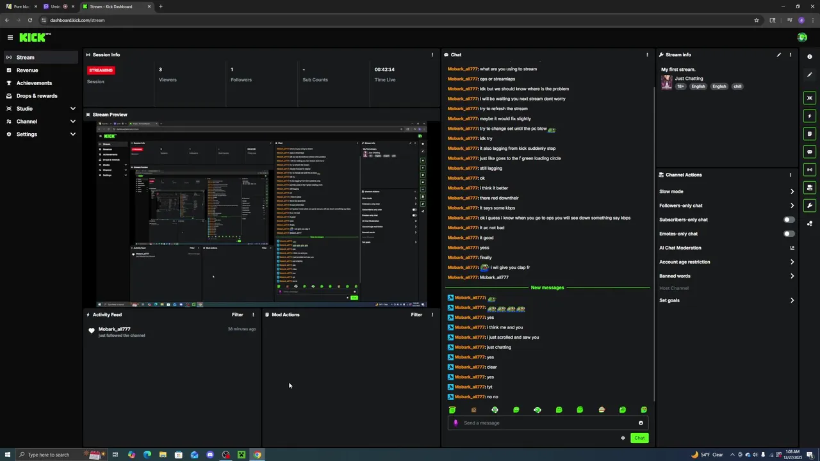Click the focus frame icon in right sidebar
The height and width of the screenshot is (461, 820).
tap(810, 98)
